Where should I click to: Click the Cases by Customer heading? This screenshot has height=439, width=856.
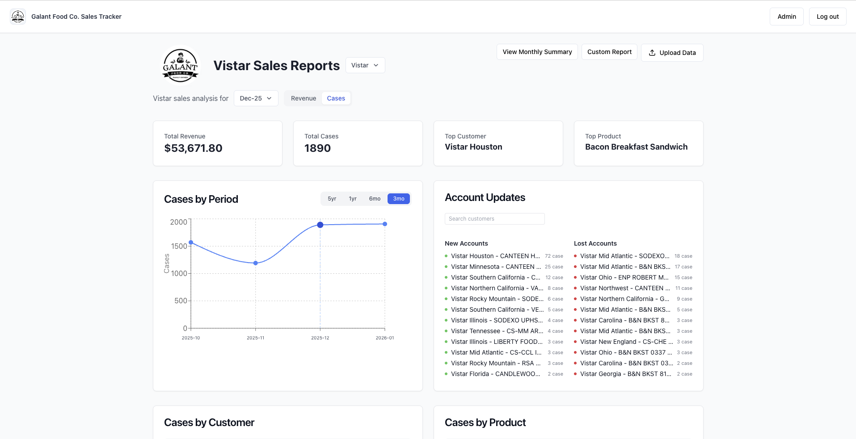209,422
